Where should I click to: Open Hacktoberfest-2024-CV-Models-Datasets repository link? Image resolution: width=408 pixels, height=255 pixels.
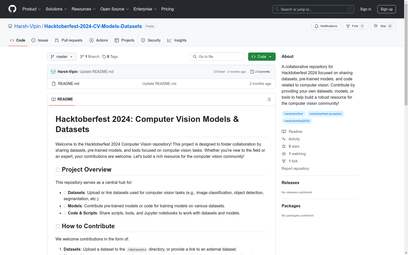pos(93,26)
